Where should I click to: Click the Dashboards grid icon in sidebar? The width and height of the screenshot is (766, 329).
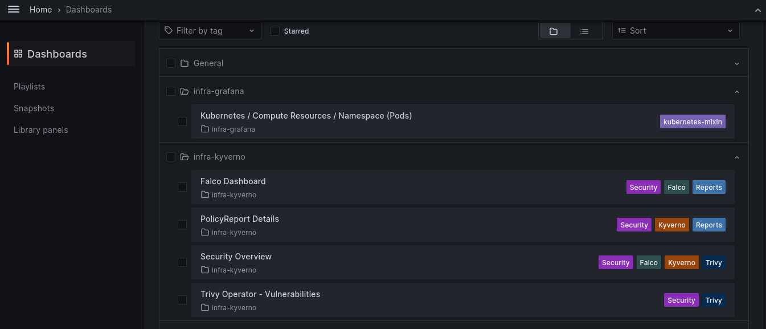18,54
